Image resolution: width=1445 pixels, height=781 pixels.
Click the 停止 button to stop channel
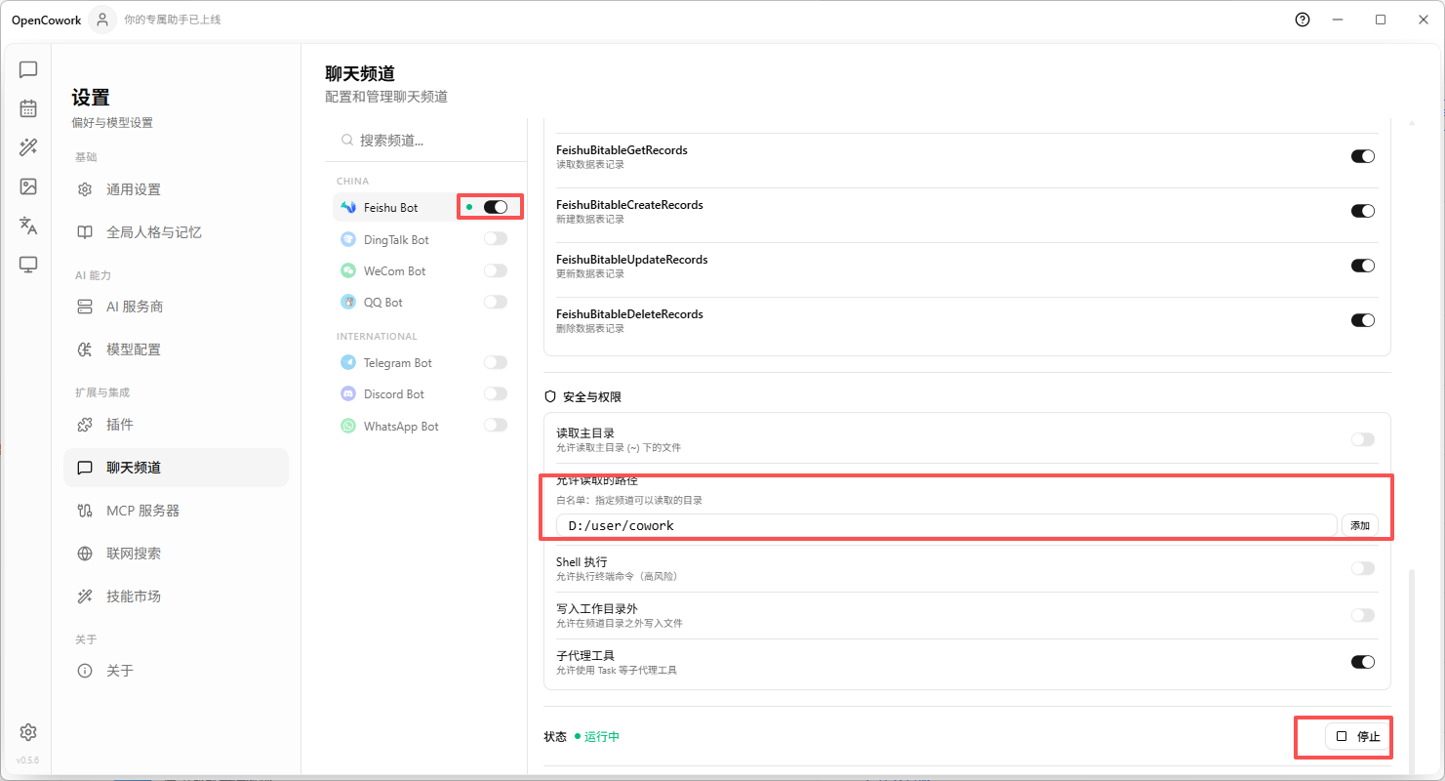point(1358,736)
